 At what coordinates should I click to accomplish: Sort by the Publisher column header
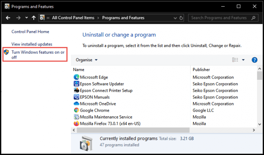201,70
